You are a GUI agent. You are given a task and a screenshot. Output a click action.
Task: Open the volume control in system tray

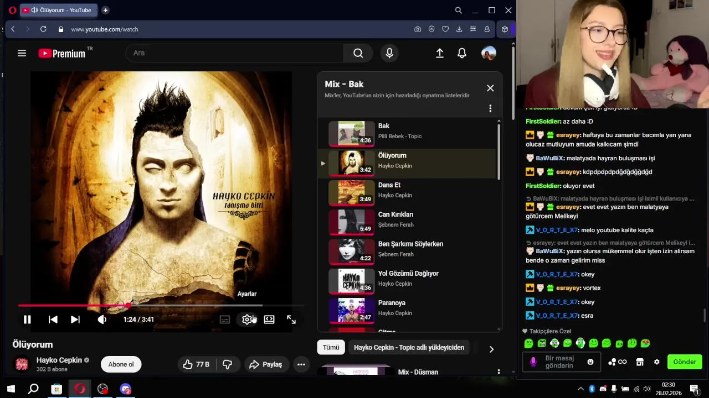648,389
